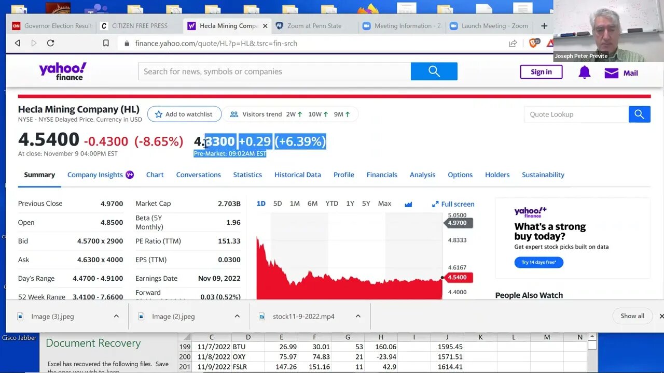
Task: Open the Sustainability tab
Action: (543, 175)
